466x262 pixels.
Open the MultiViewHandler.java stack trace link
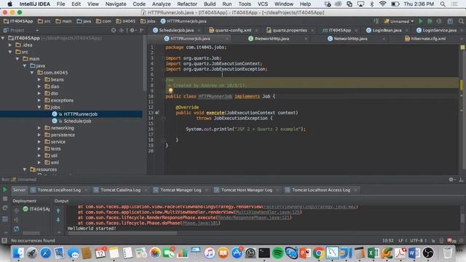pos(268,212)
